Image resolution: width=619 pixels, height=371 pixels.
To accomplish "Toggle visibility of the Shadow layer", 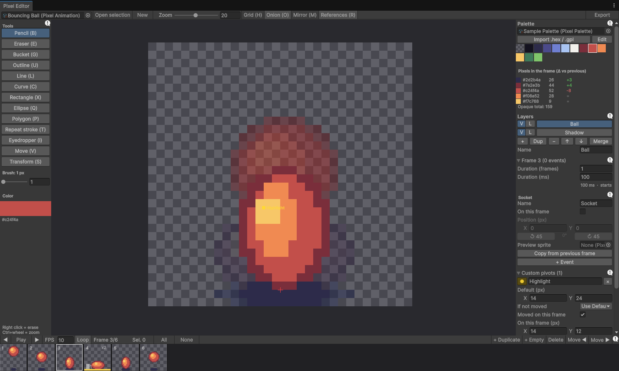I will coord(522,132).
